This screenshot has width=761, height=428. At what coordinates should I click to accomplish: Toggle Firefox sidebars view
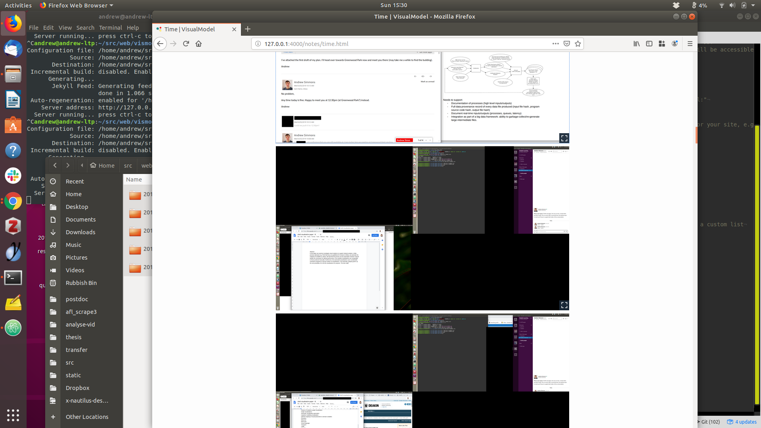pyautogui.click(x=649, y=44)
